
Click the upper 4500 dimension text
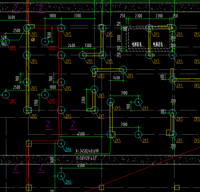[x=81, y=134]
